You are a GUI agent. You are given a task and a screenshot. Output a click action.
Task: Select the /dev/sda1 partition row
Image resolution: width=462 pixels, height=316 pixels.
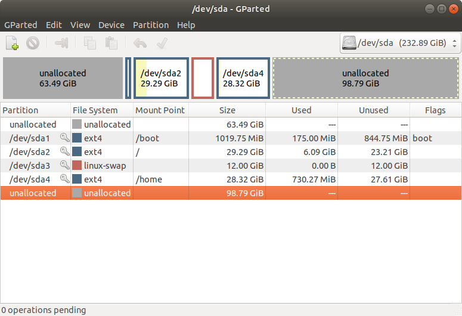[x=231, y=138]
